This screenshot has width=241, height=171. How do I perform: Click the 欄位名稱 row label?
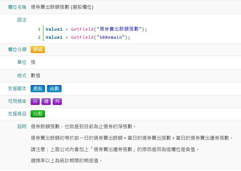(x=17, y=7)
